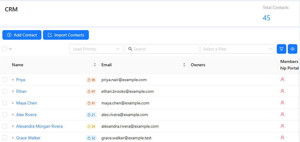Image resolution: width=300 pixels, height=142 pixels.
Task: Toggle the eye column visibility button
Action: click(293, 49)
